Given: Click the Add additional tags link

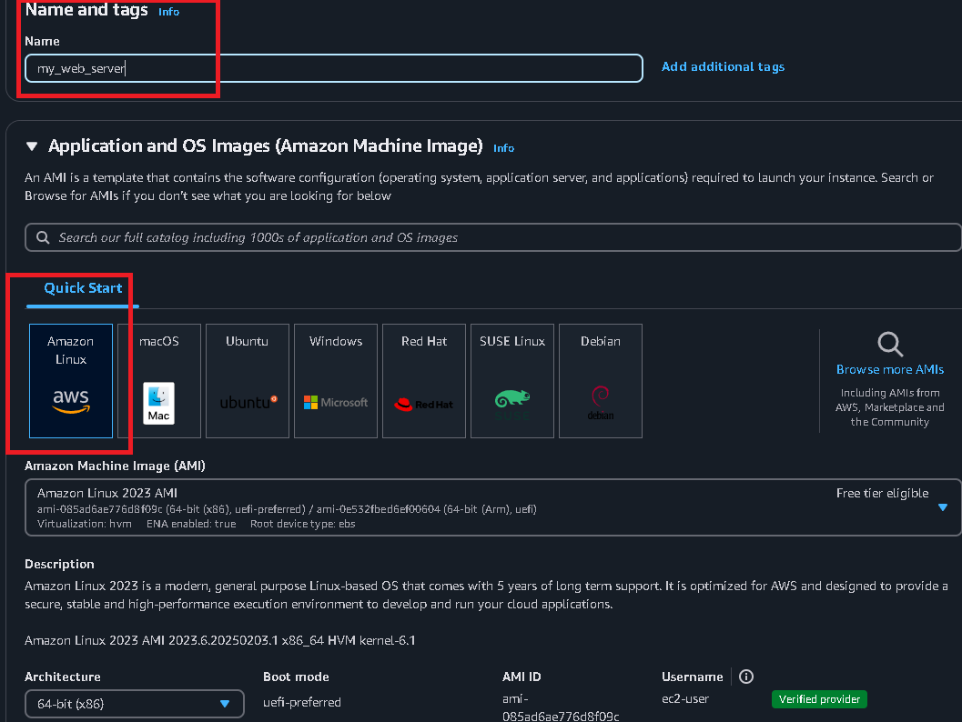Looking at the screenshot, I should coord(723,66).
